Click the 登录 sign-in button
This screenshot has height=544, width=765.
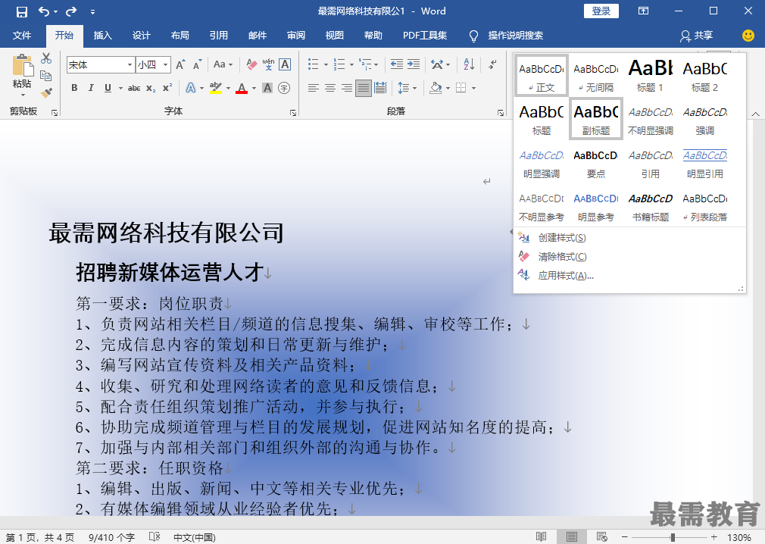(601, 11)
